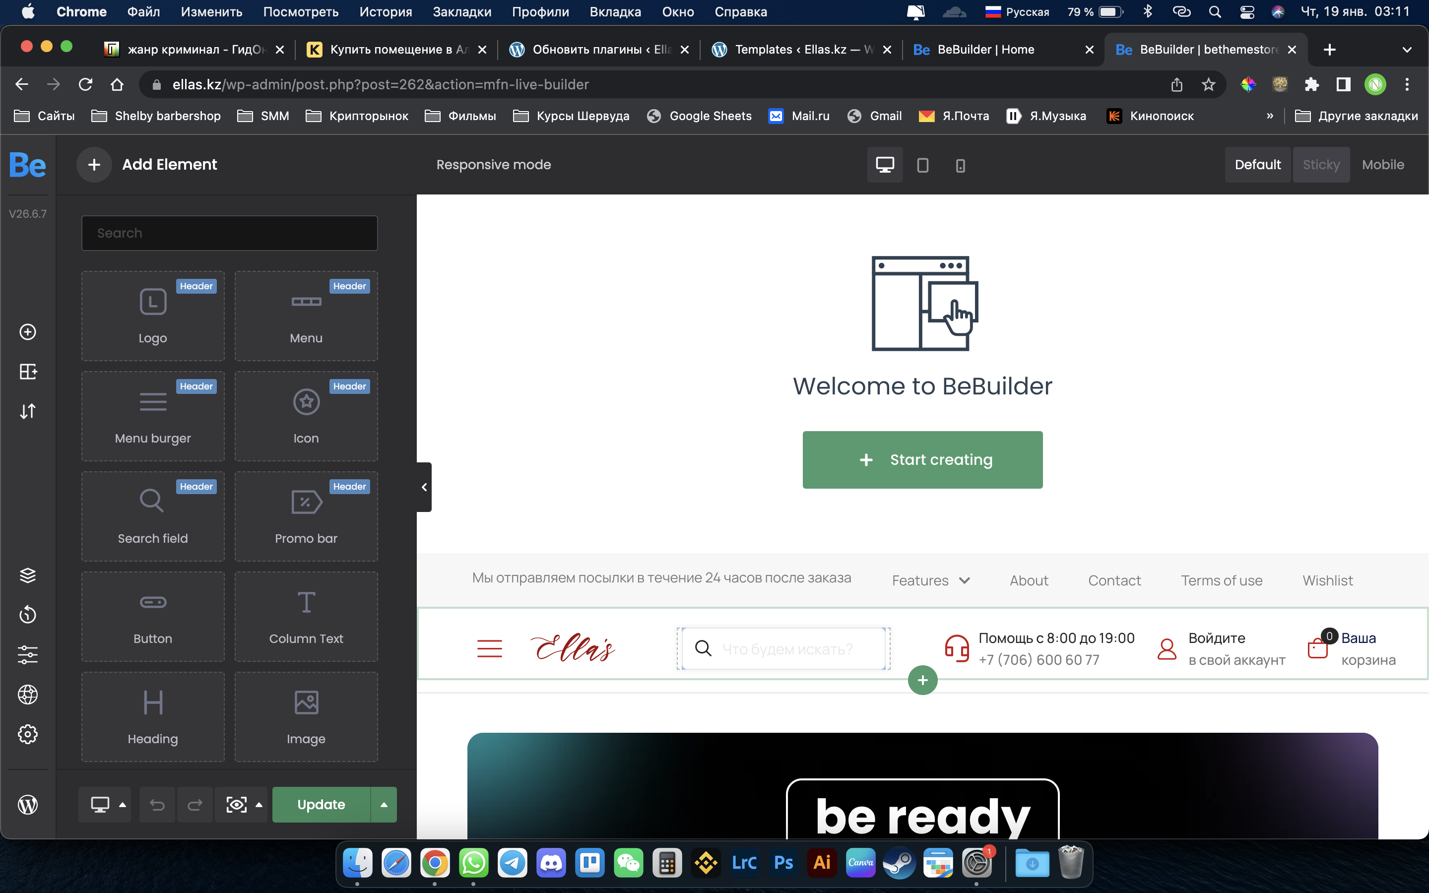Open the Google Sheets bookmark

699,116
